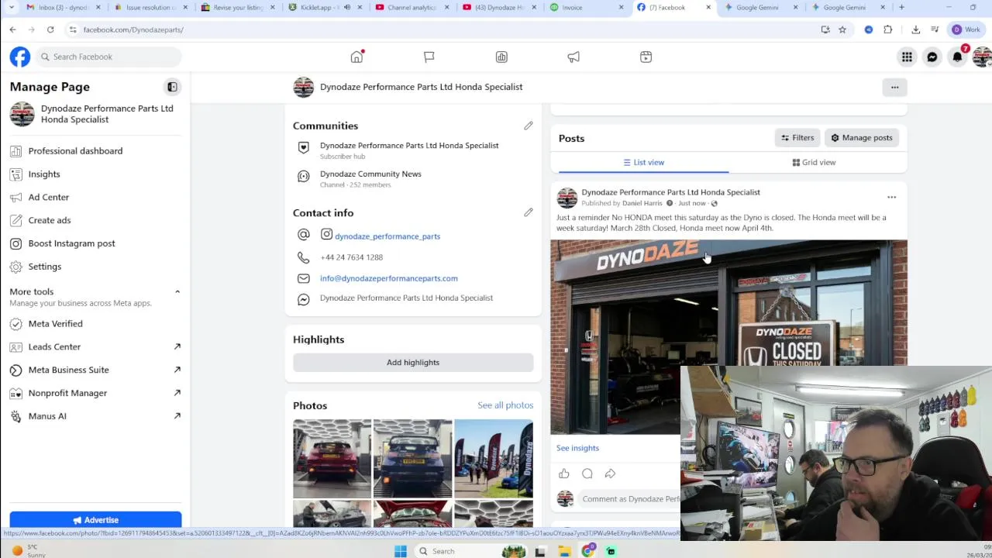Collapse the More tools section chevron
The height and width of the screenshot is (558, 992).
pos(177,291)
